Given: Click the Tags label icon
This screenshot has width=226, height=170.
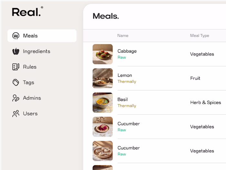Looking at the screenshot, I should tap(16, 83).
